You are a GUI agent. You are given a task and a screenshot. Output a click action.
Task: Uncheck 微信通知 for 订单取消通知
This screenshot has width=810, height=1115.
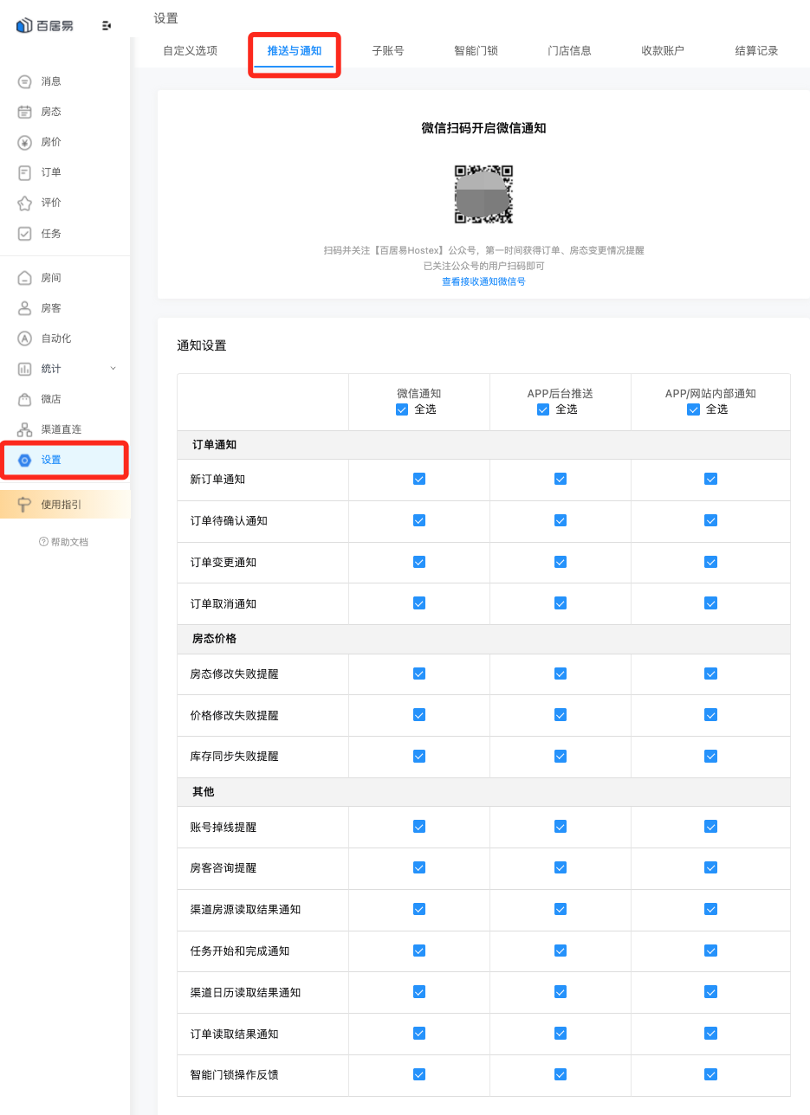click(419, 603)
